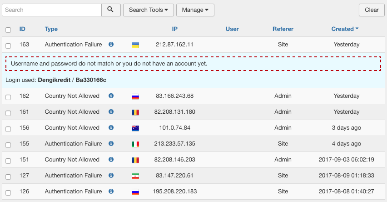Click the flag icon for IP 213.233.57.135

point(135,144)
